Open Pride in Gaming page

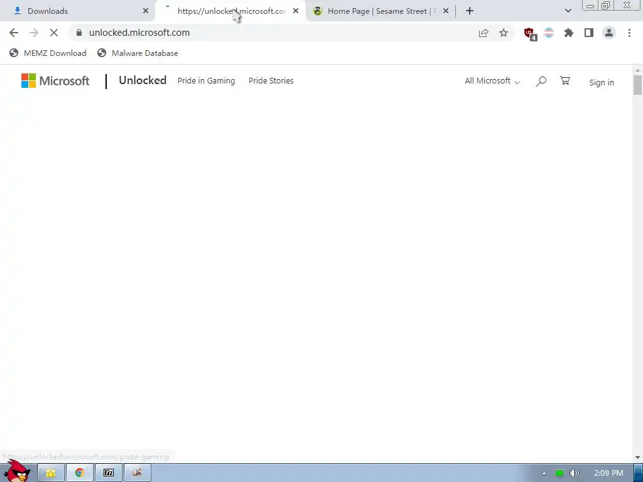(x=206, y=81)
